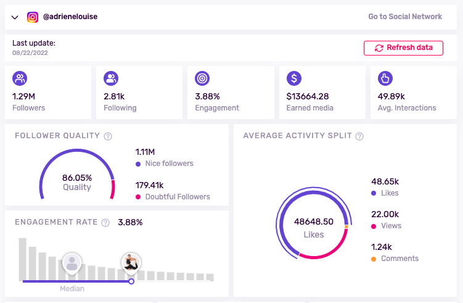Viewport: 463px width, 303px height.
Task: Open the Follower Quality help icon
Action: (x=108, y=136)
